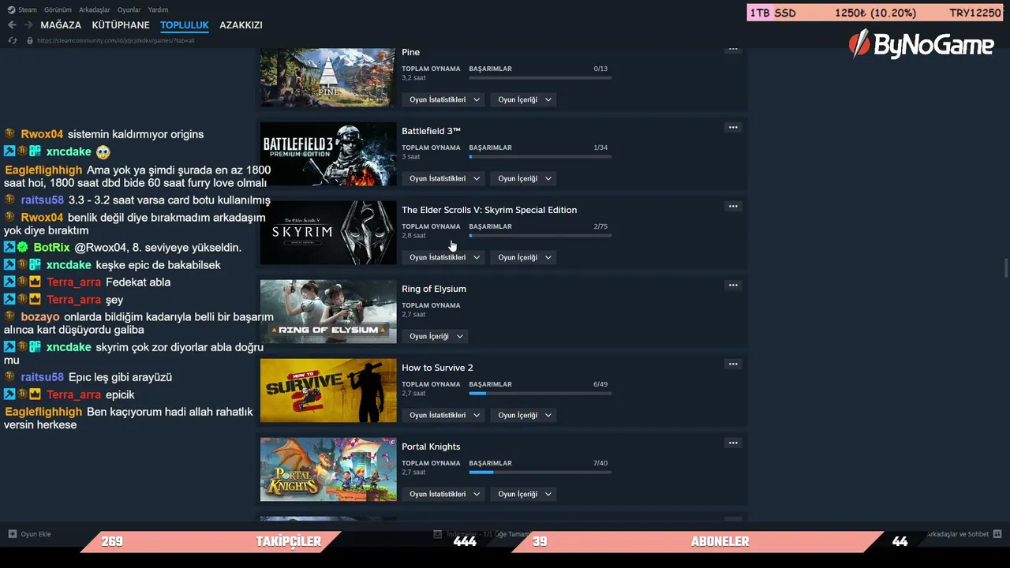Open the three-dot menu for Ring of Elysium
This screenshot has height=568, width=1010.
tap(733, 286)
